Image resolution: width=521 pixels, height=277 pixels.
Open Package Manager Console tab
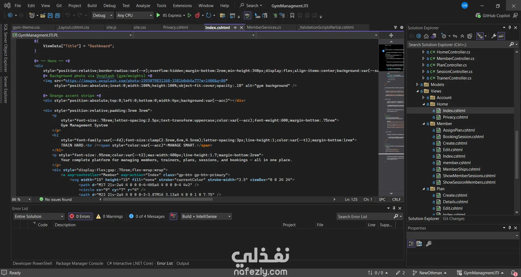click(x=80, y=263)
